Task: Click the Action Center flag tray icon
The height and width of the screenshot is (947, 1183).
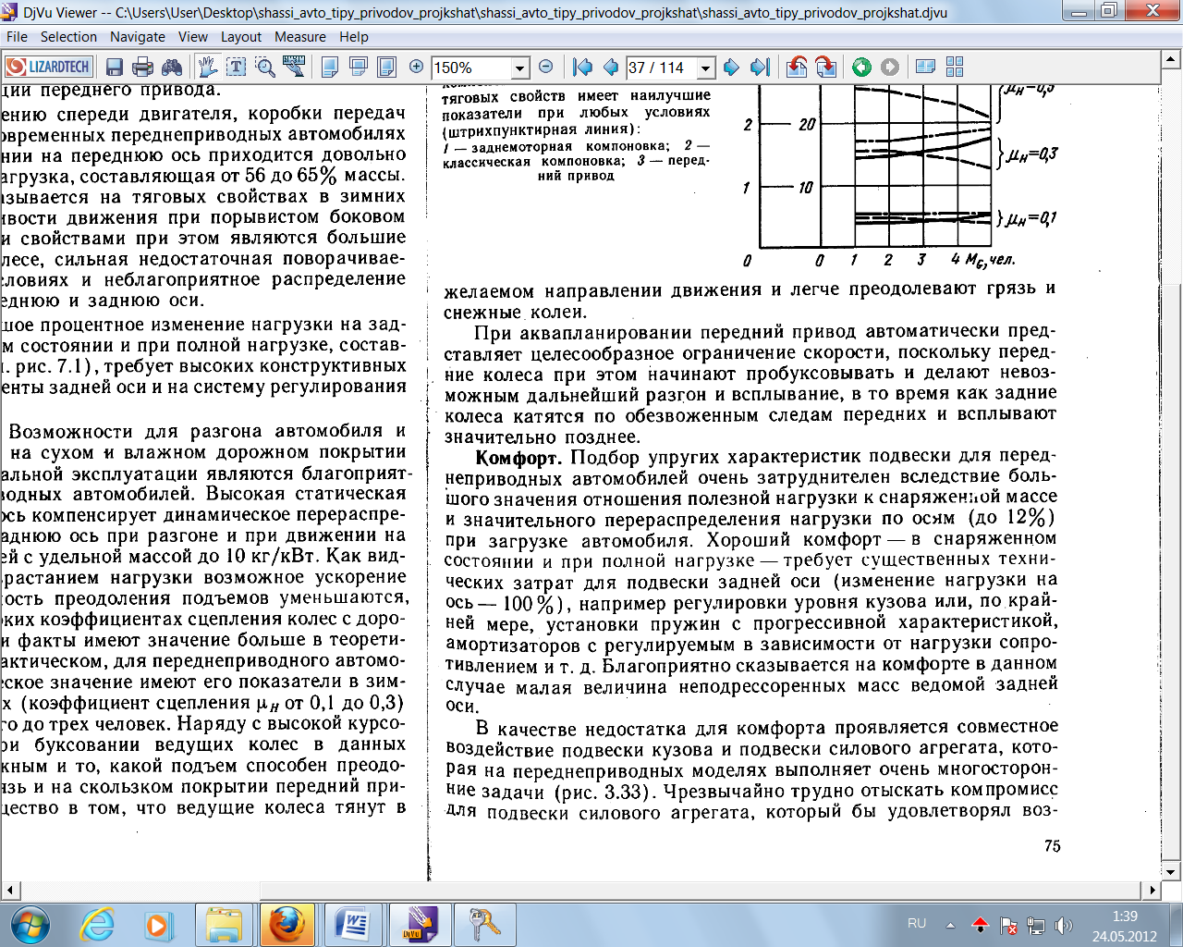Action: pos(1008,925)
